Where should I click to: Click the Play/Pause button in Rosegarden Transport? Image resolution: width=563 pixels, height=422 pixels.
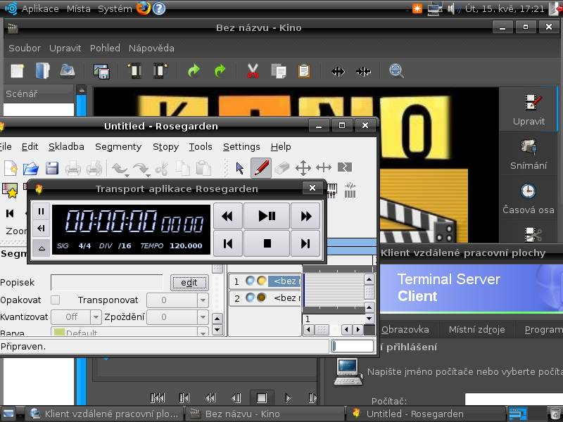[x=267, y=216]
